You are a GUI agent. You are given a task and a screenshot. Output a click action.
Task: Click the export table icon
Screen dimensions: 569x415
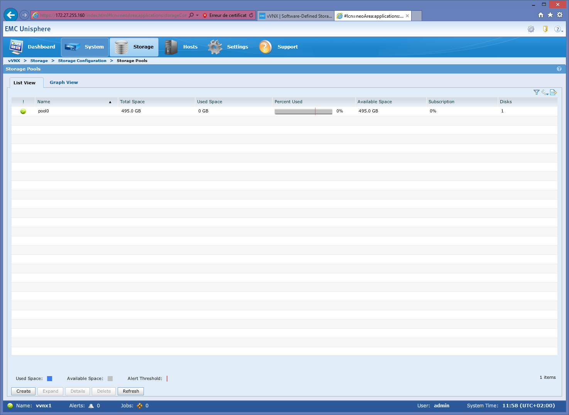pyautogui.click(x=553, y=92)
